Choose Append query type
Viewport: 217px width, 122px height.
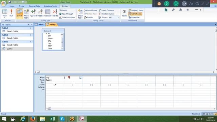(x=33, y=13)
